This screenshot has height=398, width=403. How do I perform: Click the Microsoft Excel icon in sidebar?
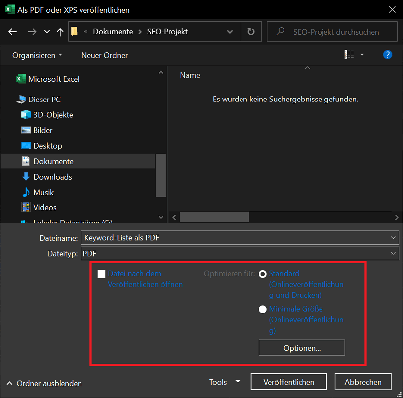[21, 79]
